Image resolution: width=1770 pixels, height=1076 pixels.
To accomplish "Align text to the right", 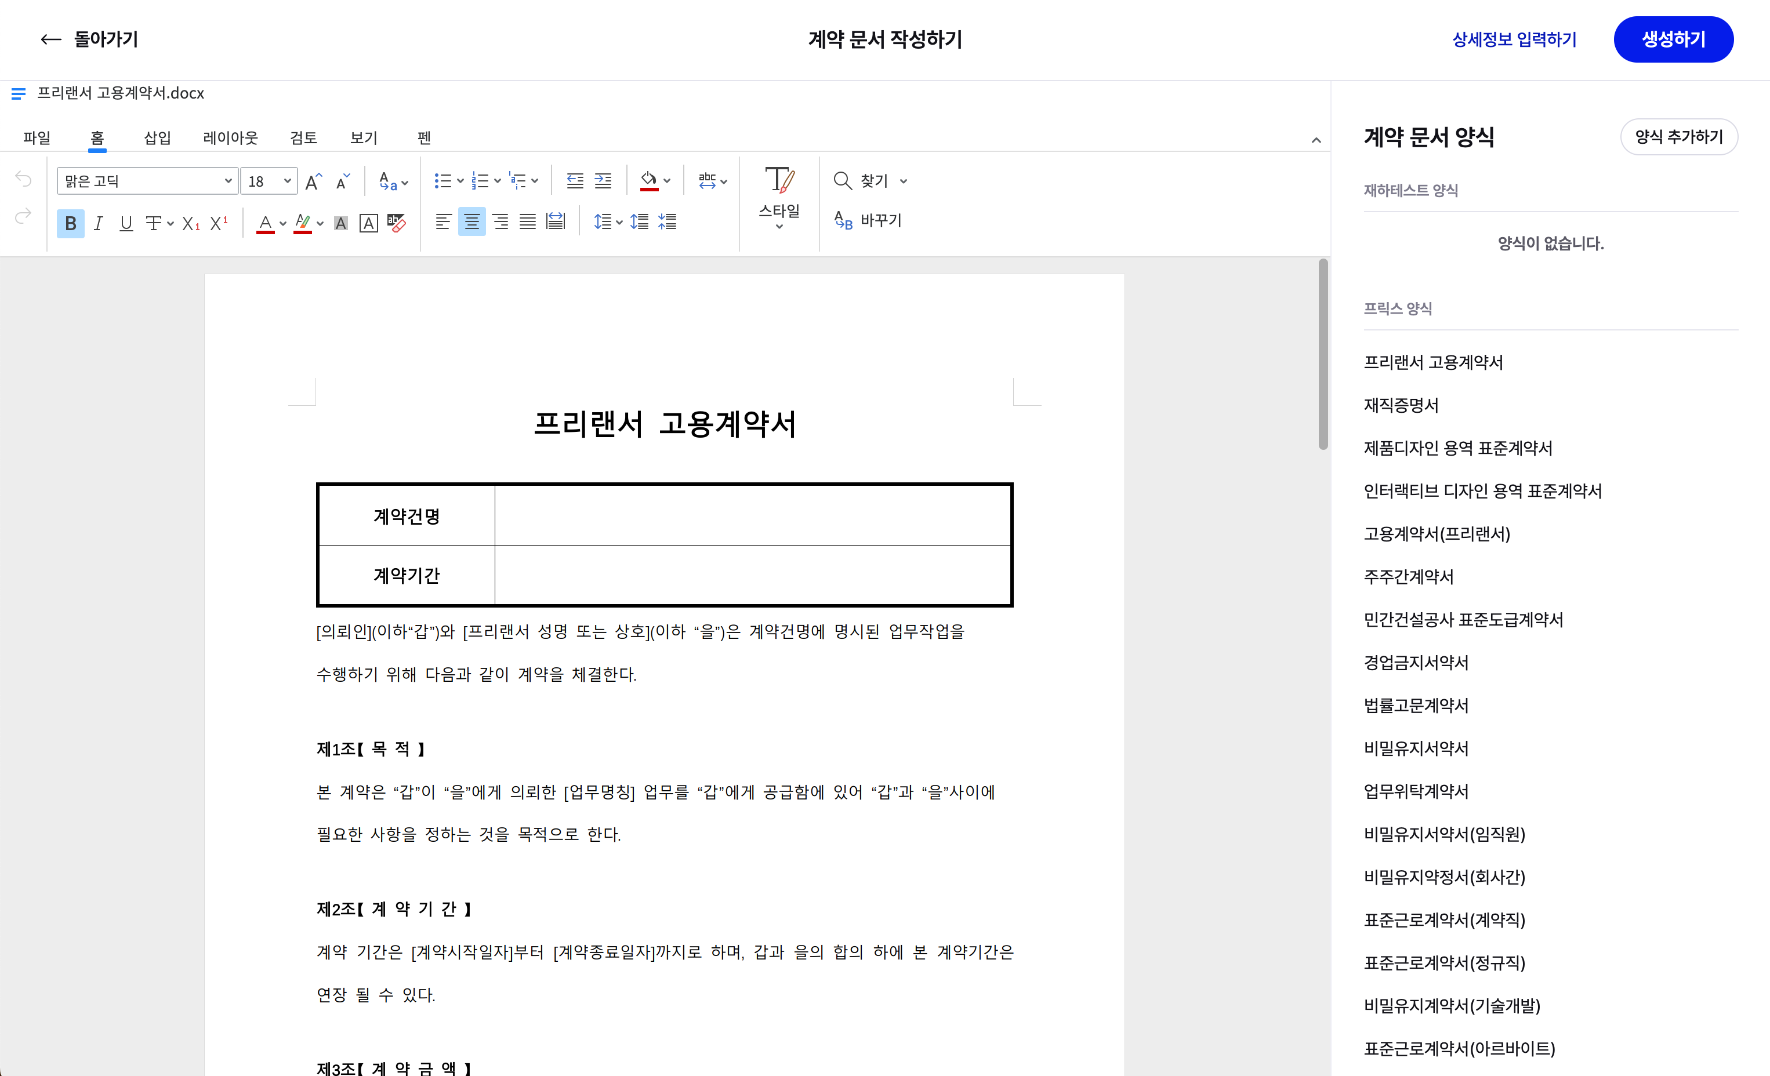I will (x=500, y=221).
